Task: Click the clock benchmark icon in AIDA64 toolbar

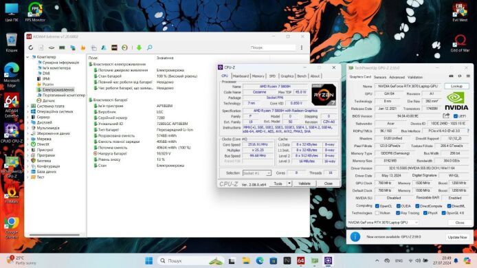Action: tap(124, 48)
